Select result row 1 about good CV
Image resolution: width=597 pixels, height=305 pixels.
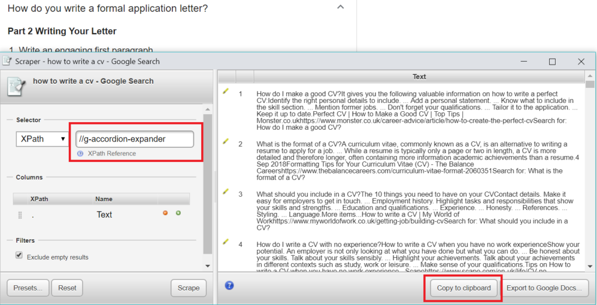(x=402, y=111)
